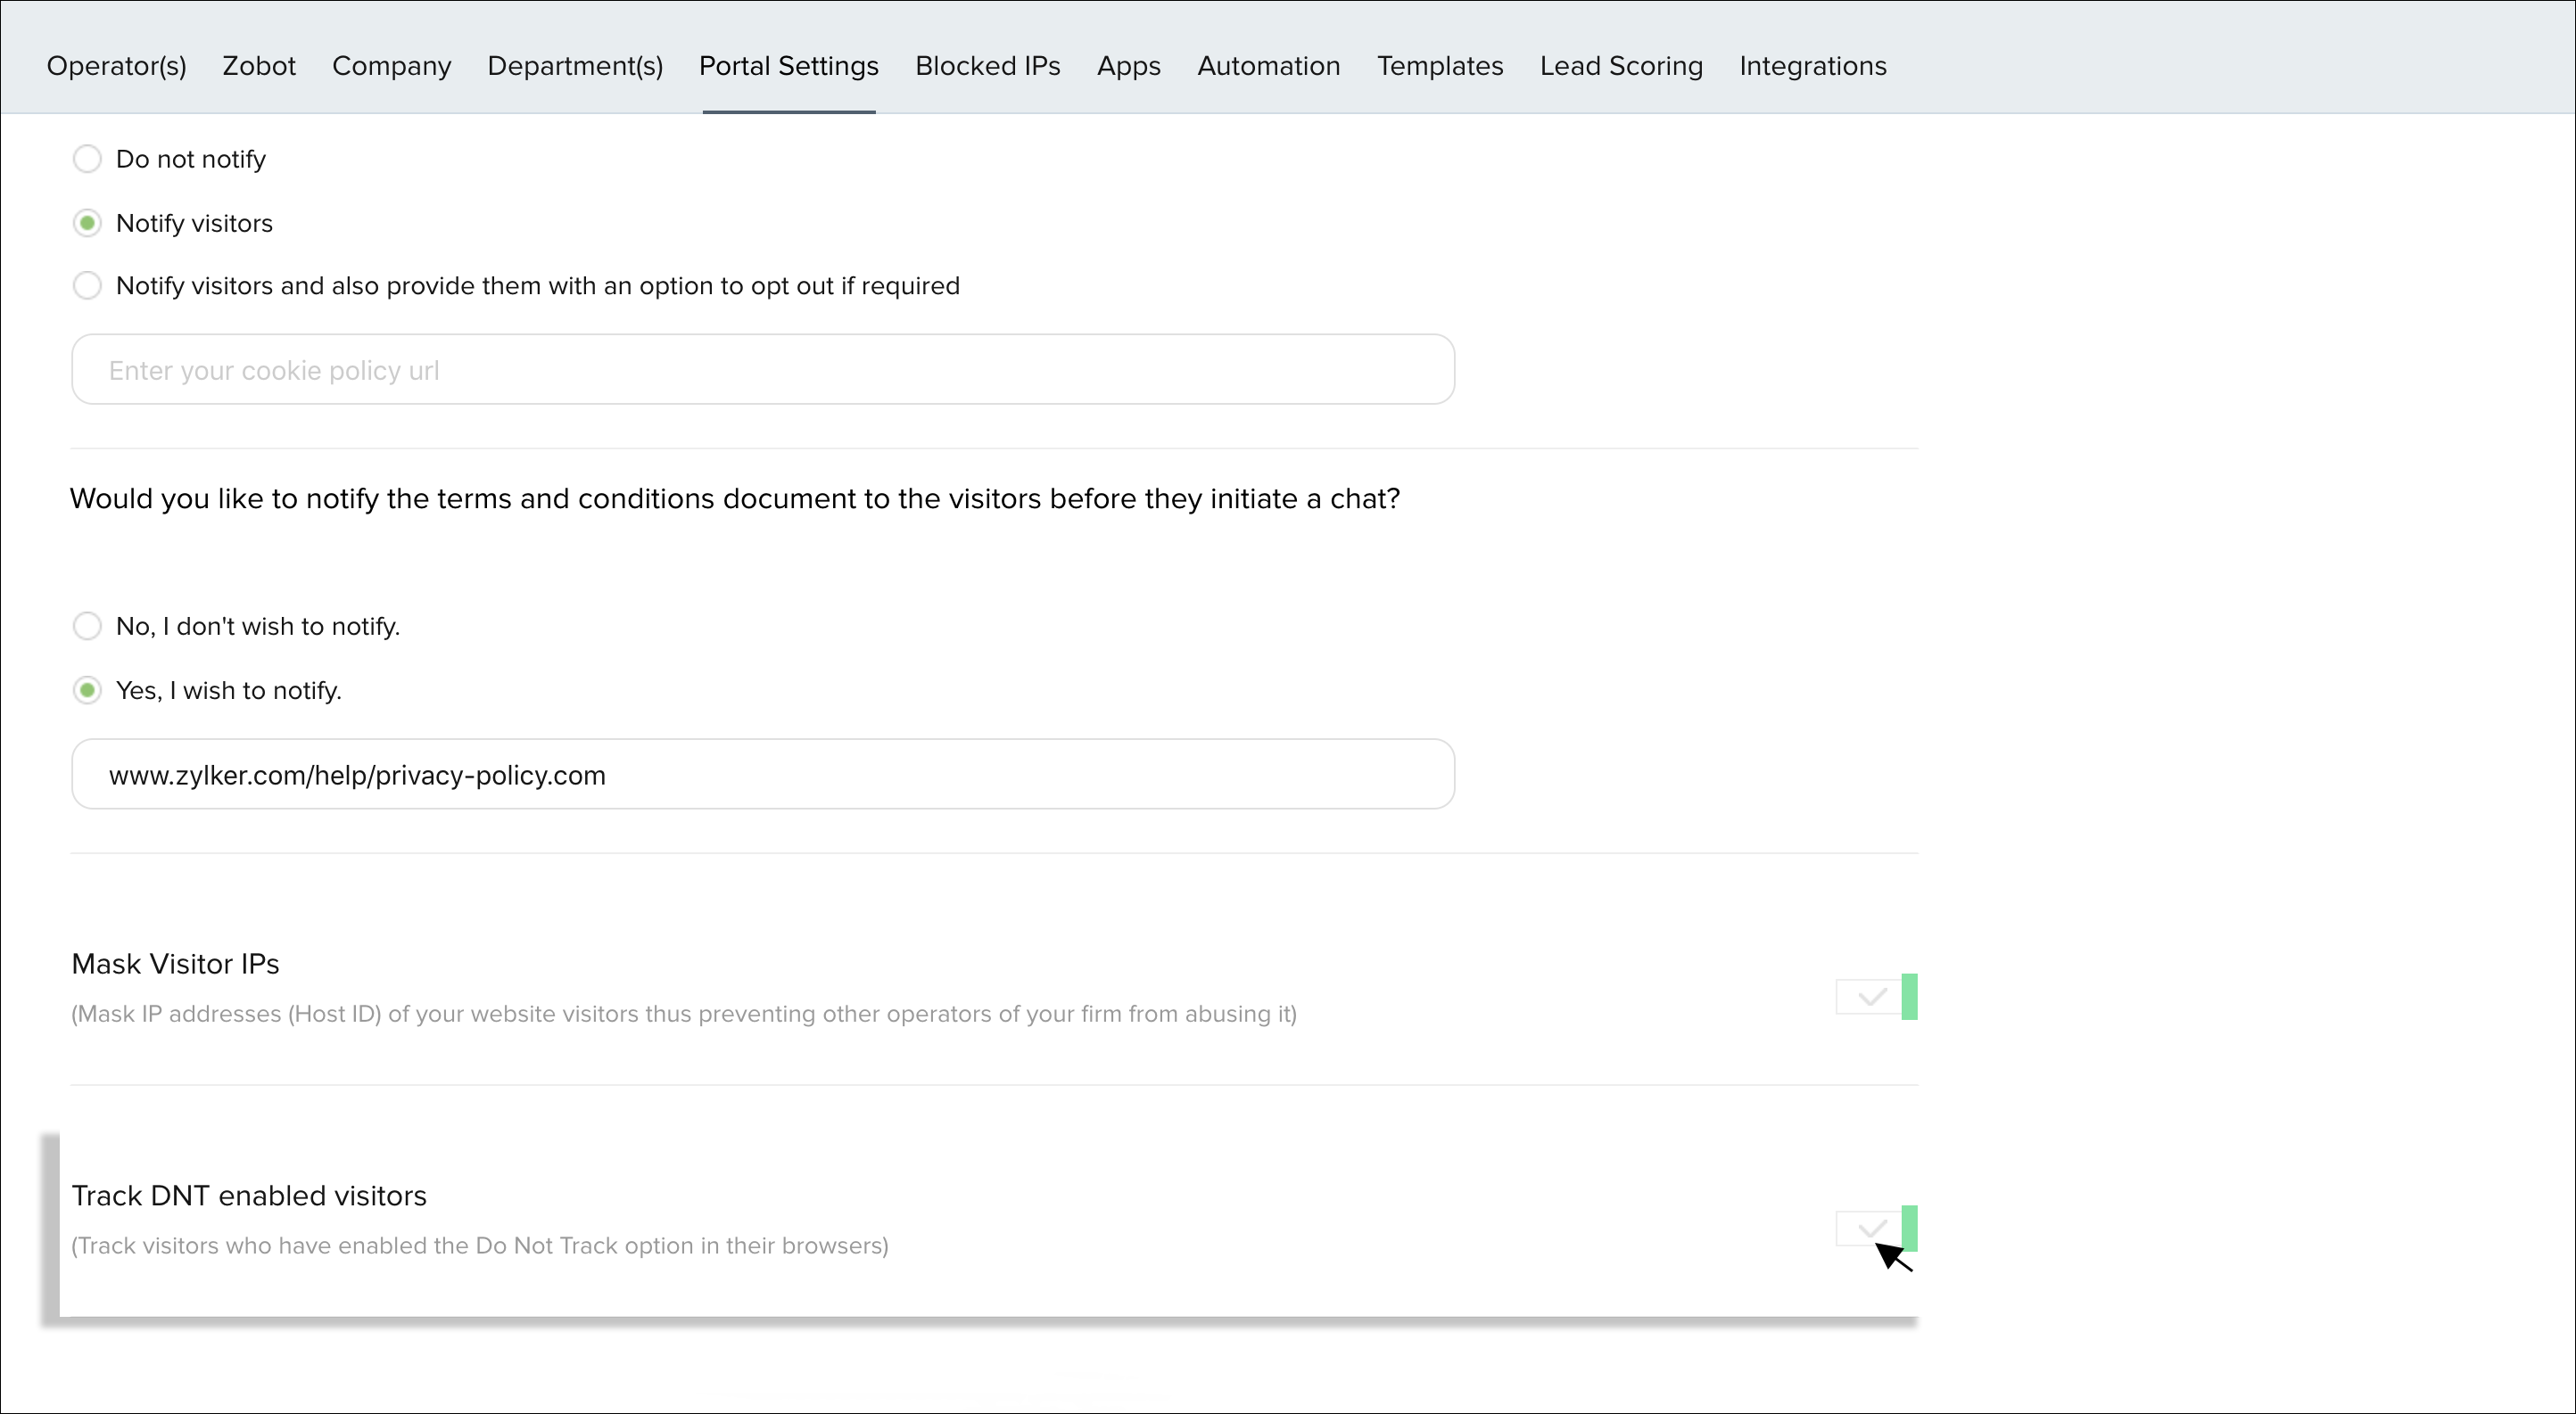Click the 'Track DNT enabled visitors' heading
2576x1414 pixels.
click(x=249, y=1196)
